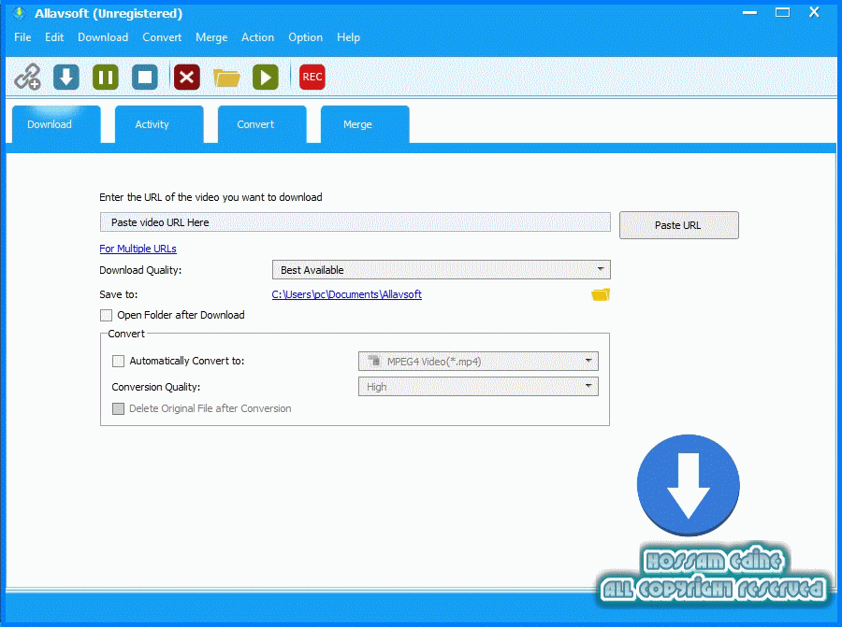Screen dimensions: 842x627
Task: Open the Convert menu in menu bar
Action: coord(162,37)
